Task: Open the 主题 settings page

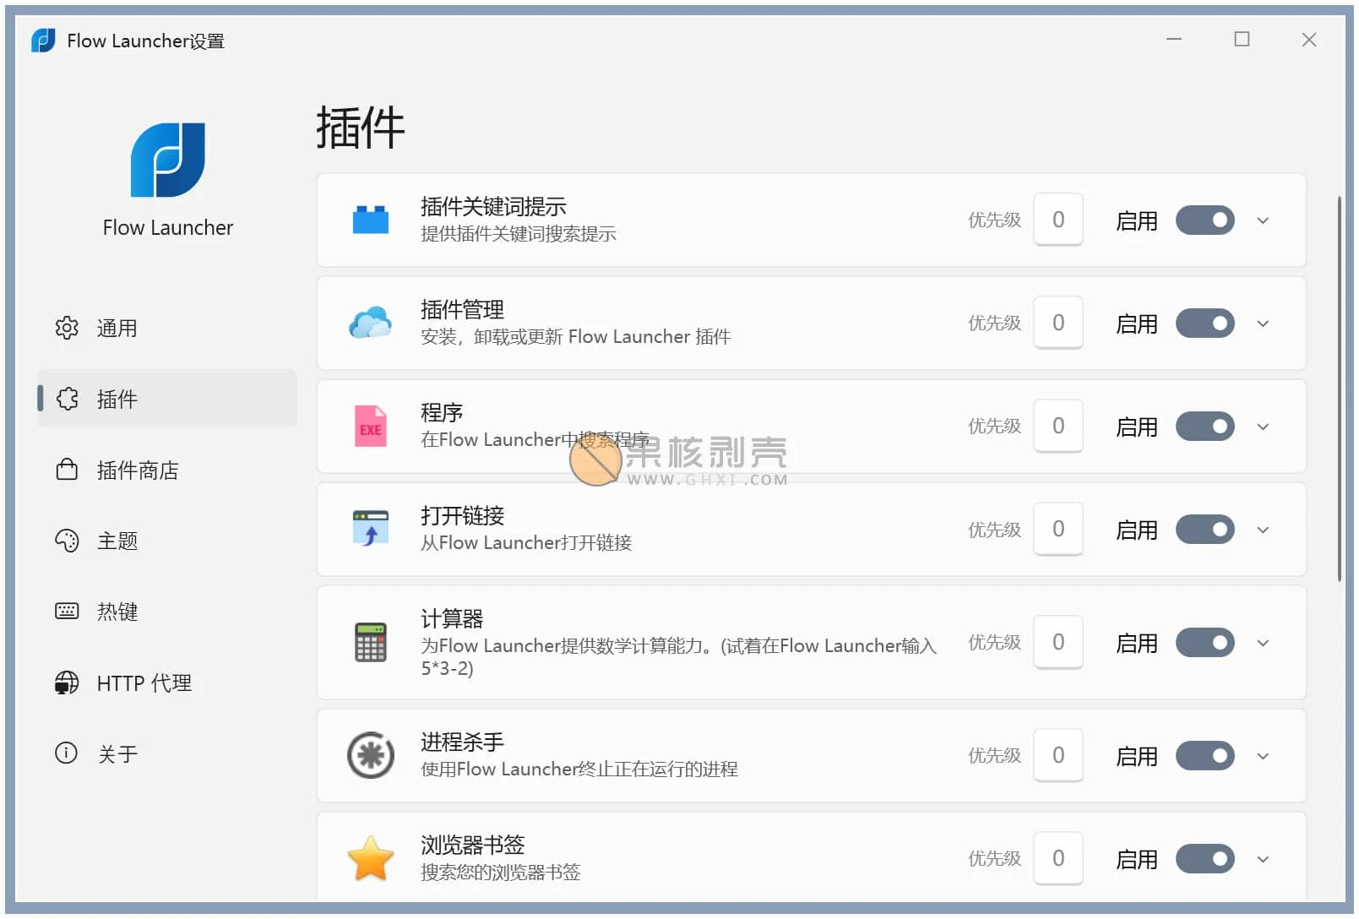Action: 167,541
